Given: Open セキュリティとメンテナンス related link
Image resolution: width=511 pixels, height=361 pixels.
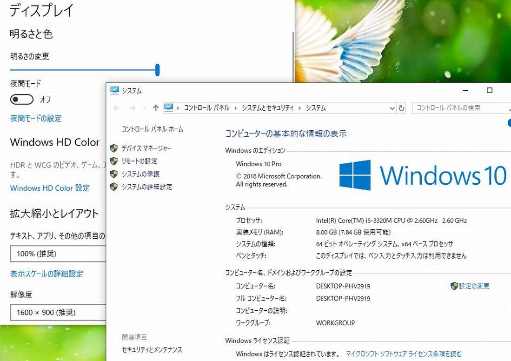Looking at the screenshot, I should (x=152, y=349).
